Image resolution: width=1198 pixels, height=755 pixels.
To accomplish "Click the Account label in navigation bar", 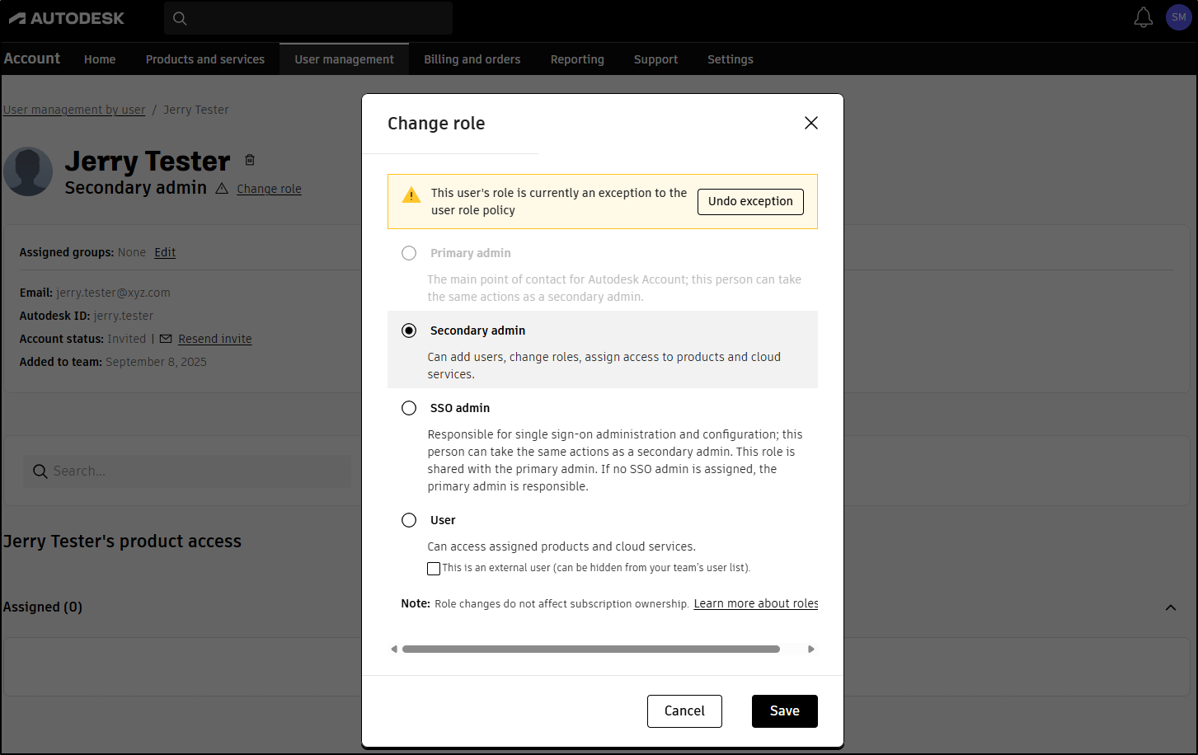I will pos(32,59).
